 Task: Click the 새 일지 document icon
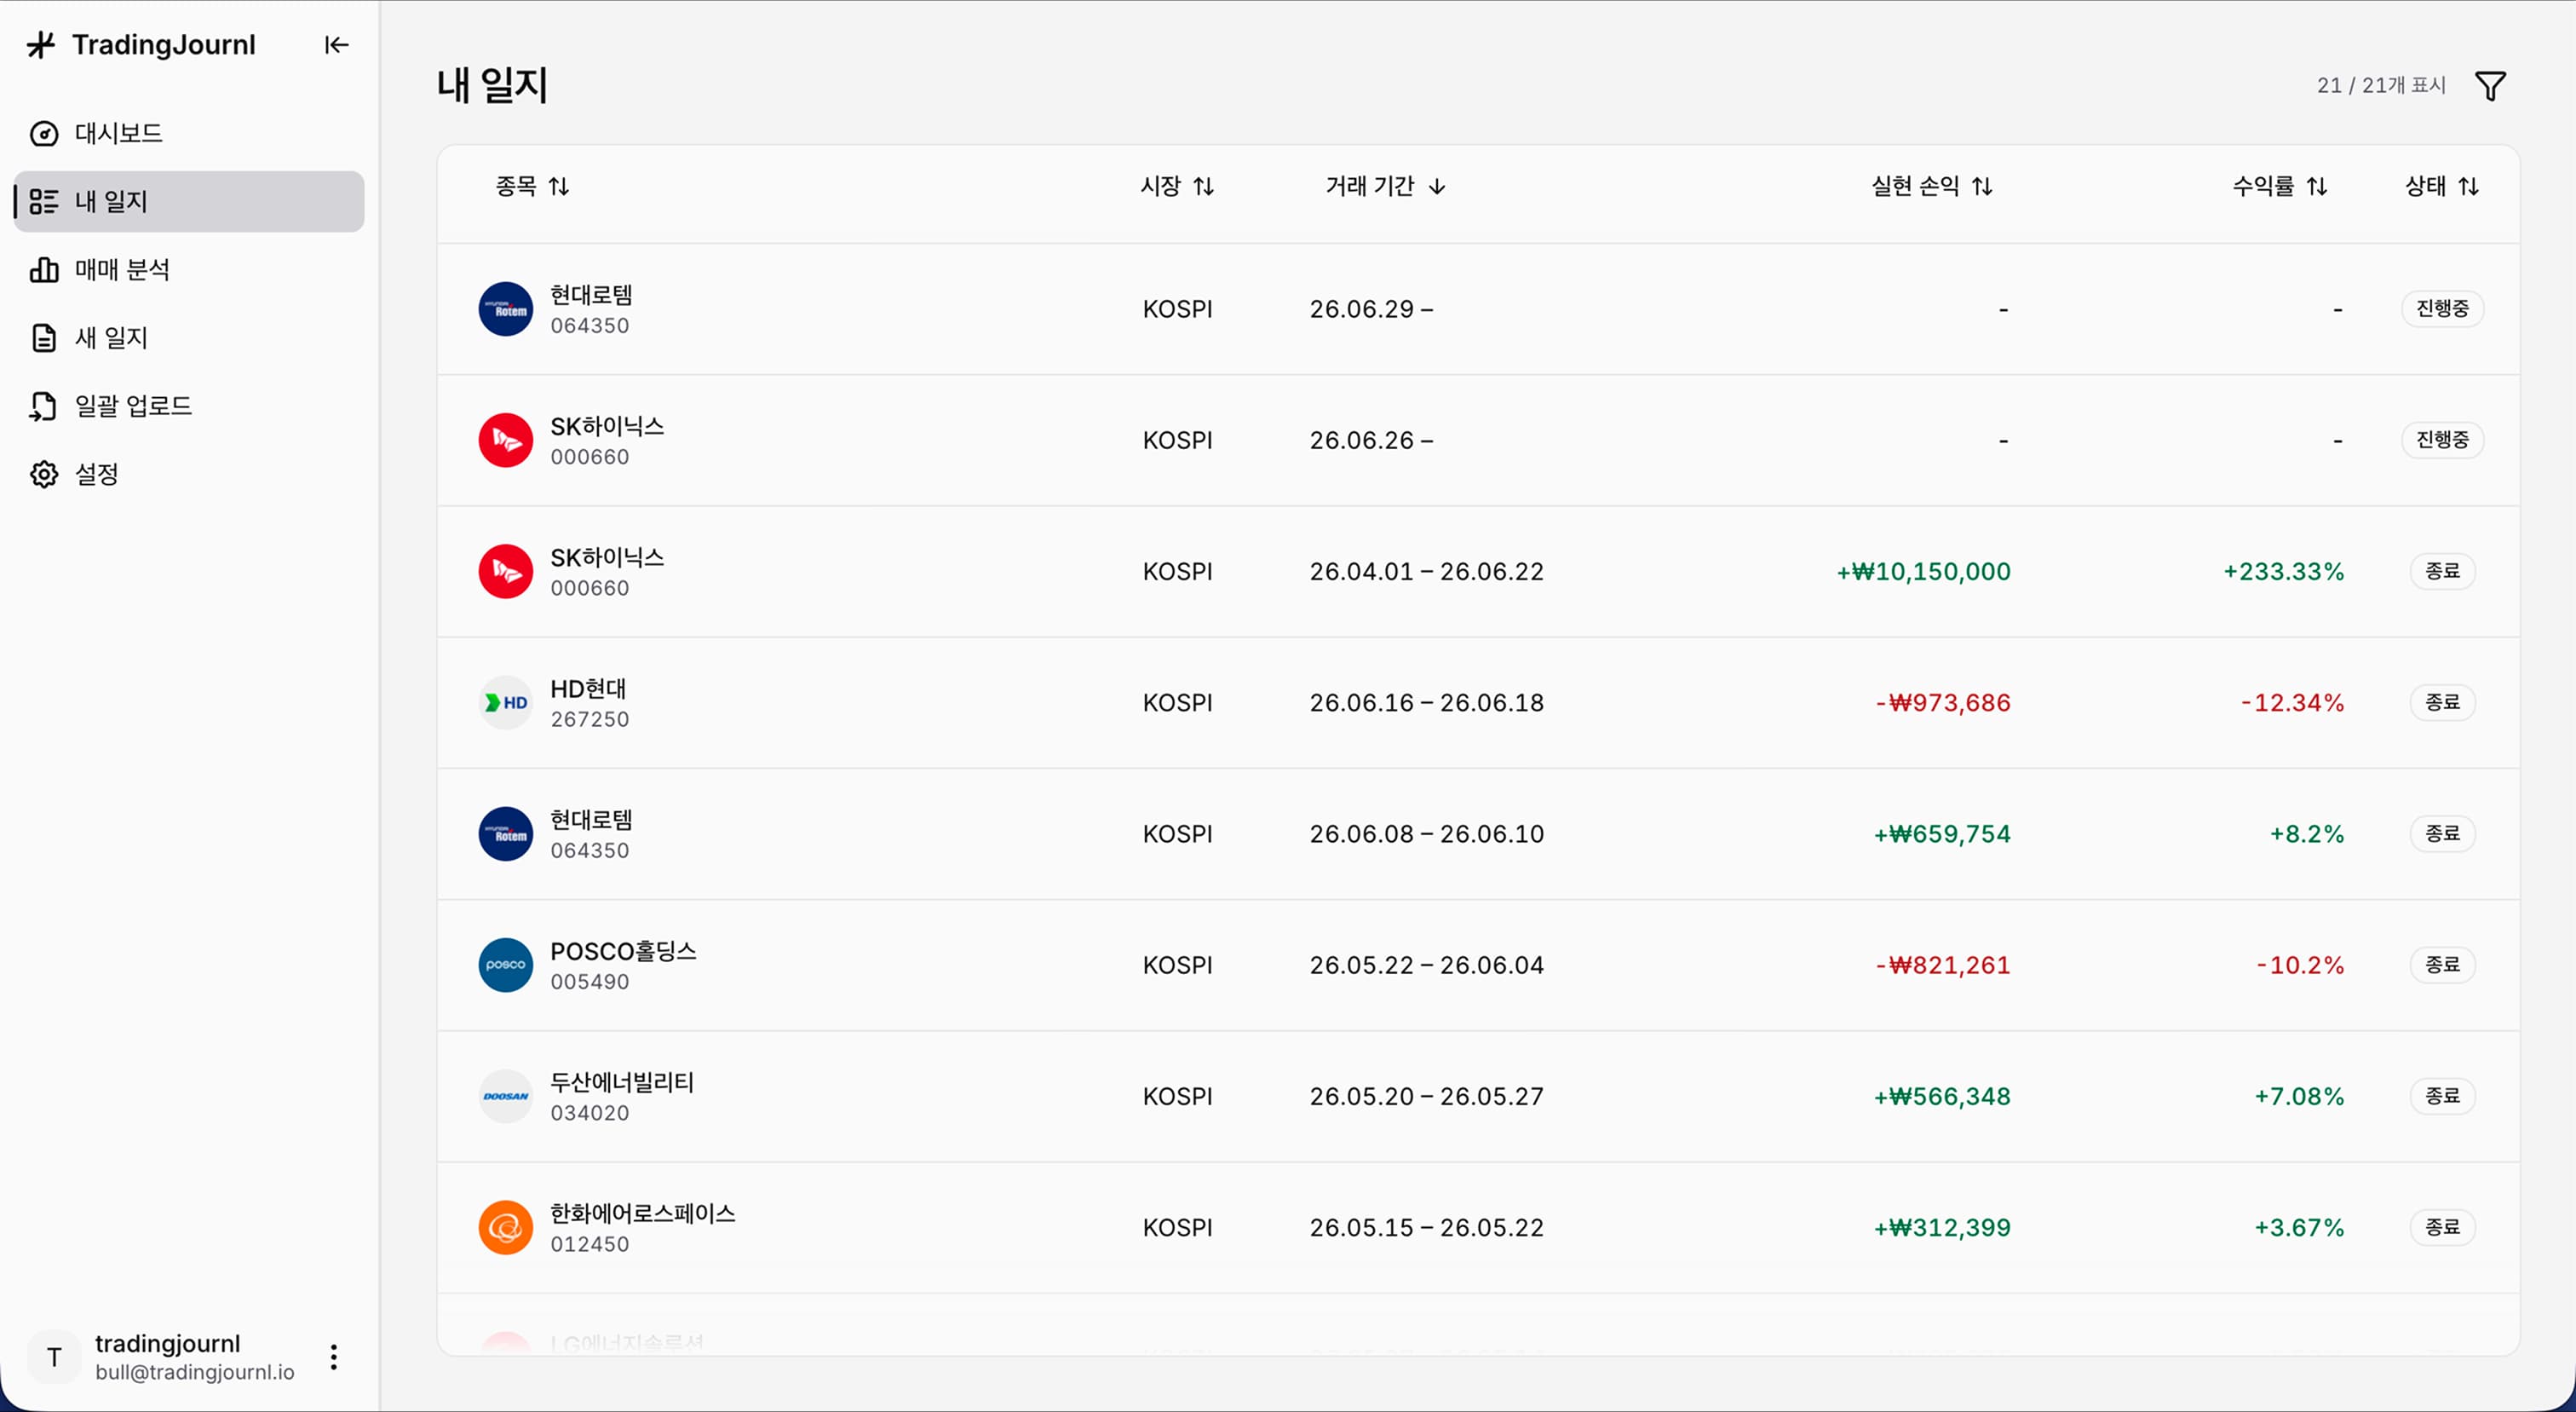[x=44, y=338]
